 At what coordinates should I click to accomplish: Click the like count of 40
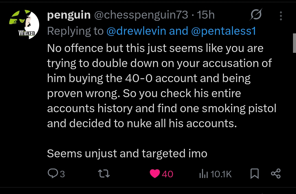(167, 174)
